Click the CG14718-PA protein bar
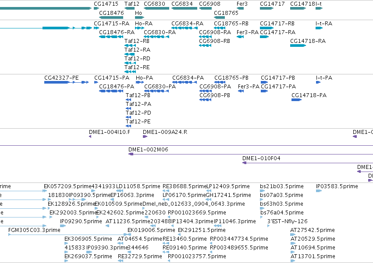This screenshot has width=373, height=263. 296,100
